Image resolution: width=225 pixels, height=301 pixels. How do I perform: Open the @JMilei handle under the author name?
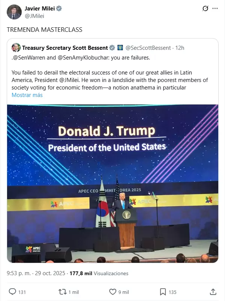click(x=34, y=16)
